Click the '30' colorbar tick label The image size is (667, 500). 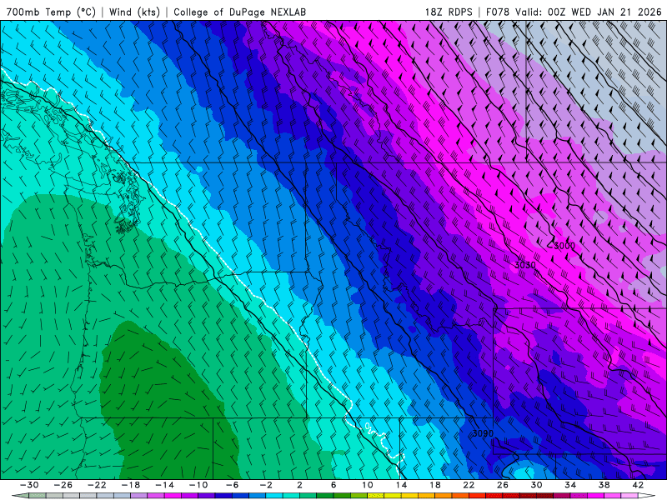click(x=536, y=485)
